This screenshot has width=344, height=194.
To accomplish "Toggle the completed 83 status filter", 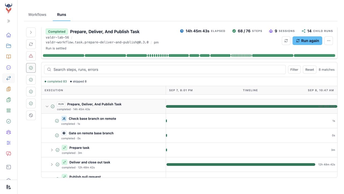I will (x=56, y=81).
